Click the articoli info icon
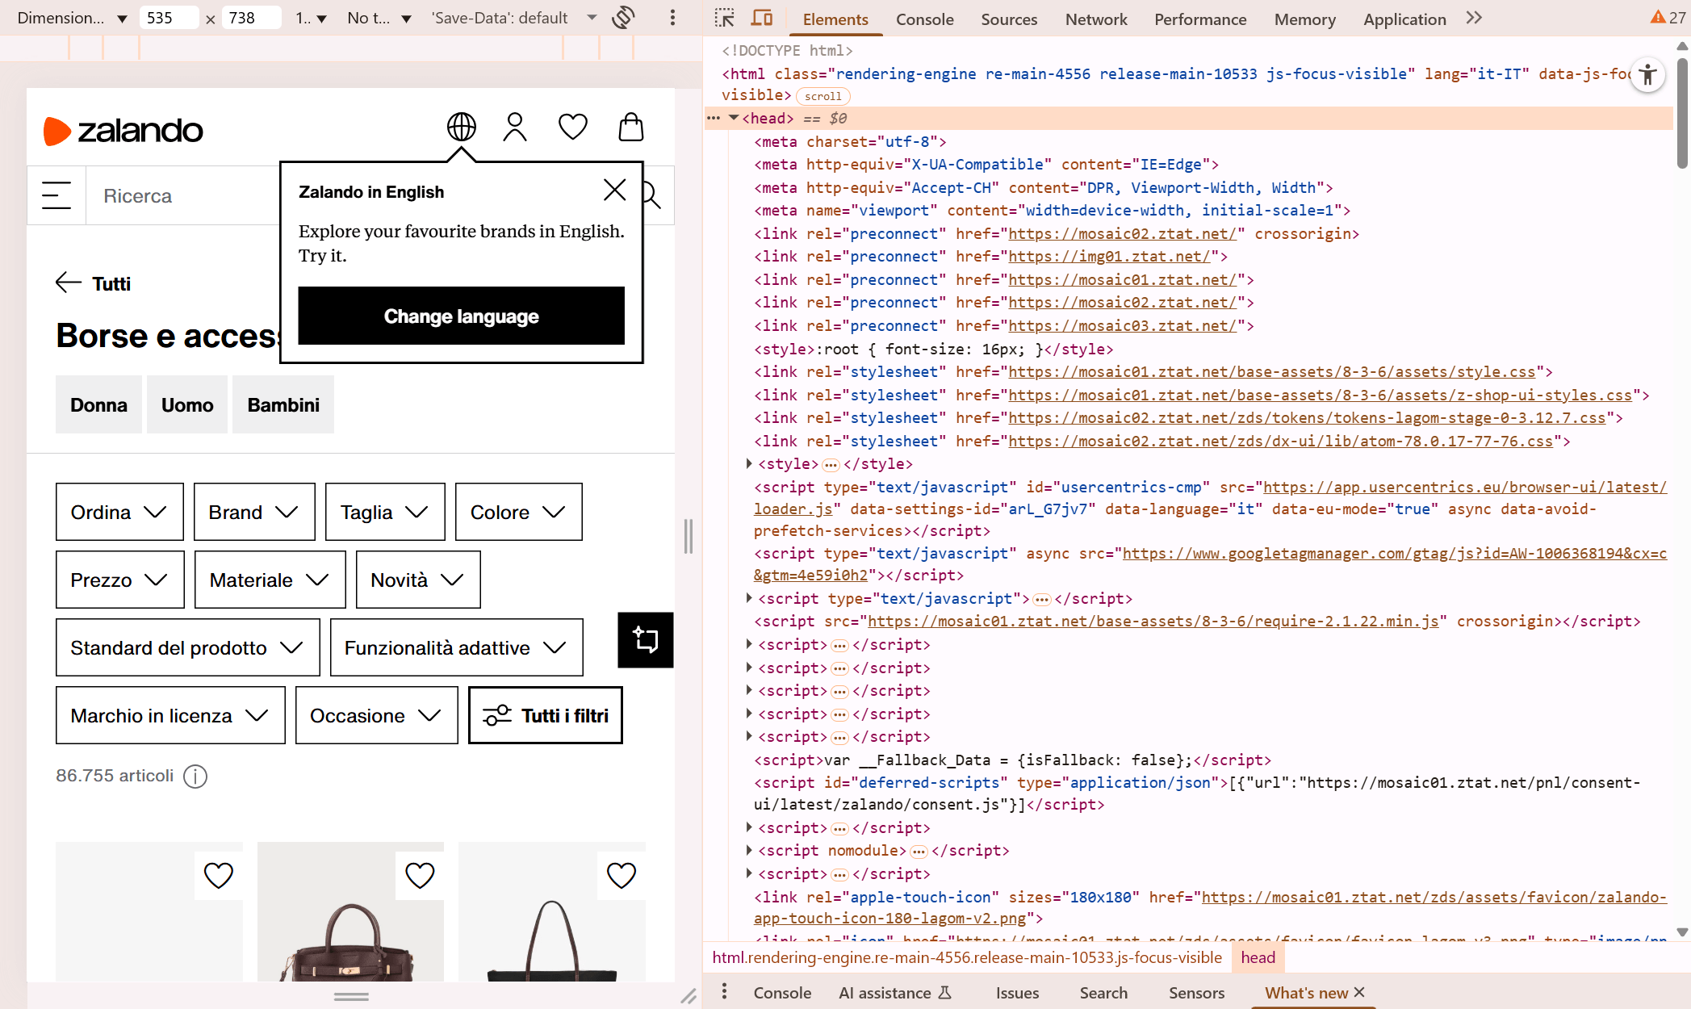This screenshot has width=1691, height=1009. [195, 777]
